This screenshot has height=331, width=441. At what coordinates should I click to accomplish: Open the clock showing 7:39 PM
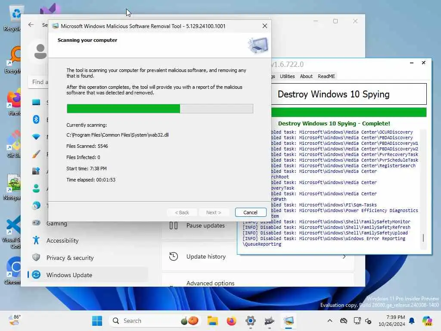tap(392, 321)
